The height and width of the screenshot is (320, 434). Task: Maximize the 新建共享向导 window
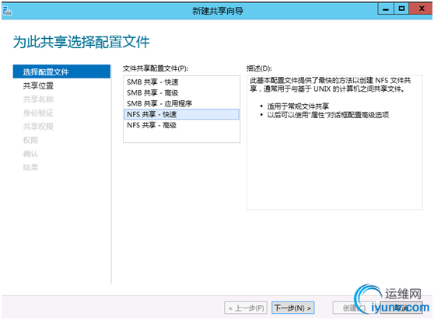pos(401,9)
